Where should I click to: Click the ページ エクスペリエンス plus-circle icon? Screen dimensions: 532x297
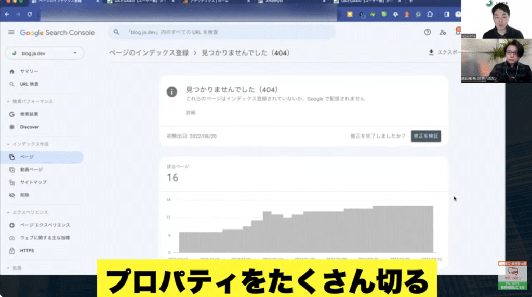(12, 225)
